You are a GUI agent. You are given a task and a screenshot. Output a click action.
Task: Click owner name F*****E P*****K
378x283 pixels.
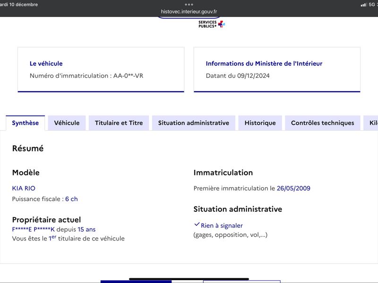34,230
